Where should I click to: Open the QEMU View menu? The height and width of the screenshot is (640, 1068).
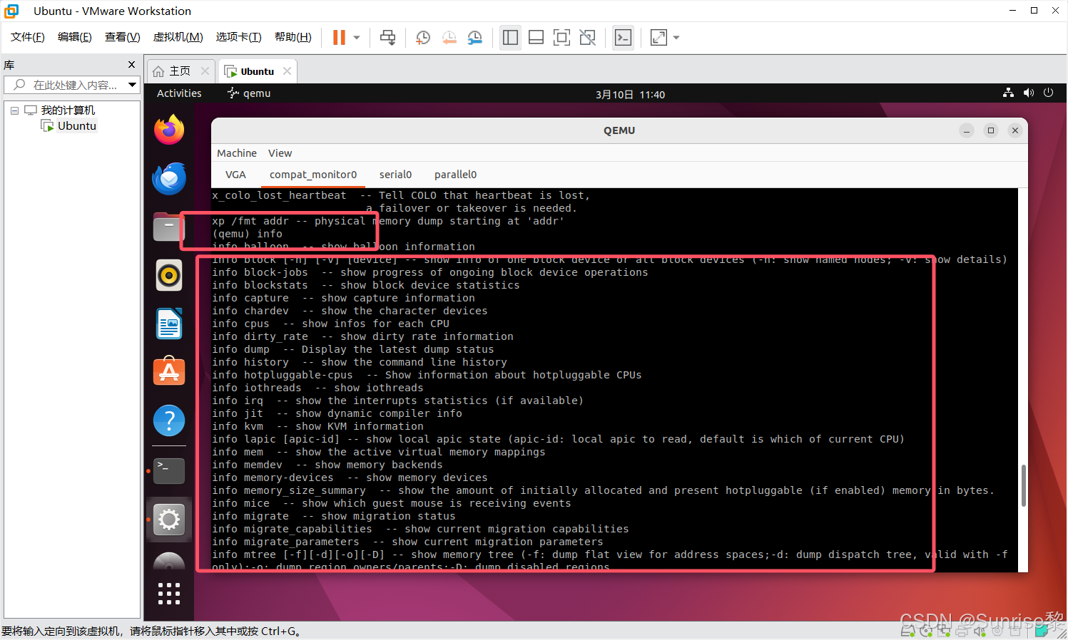(280, 153)
